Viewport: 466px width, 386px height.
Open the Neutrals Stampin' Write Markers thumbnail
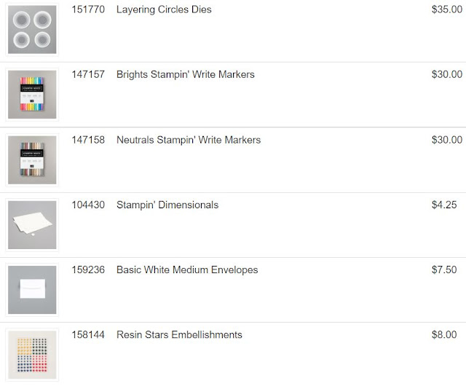tap(32, 159)
